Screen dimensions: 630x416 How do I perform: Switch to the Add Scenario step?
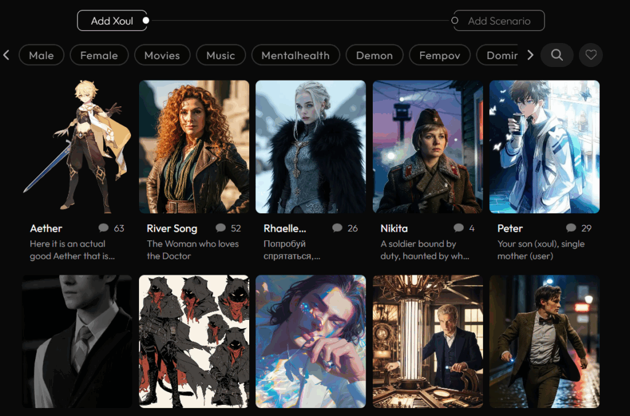499,21
